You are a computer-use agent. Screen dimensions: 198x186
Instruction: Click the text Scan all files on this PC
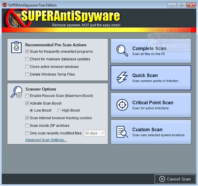coord(148,54)
